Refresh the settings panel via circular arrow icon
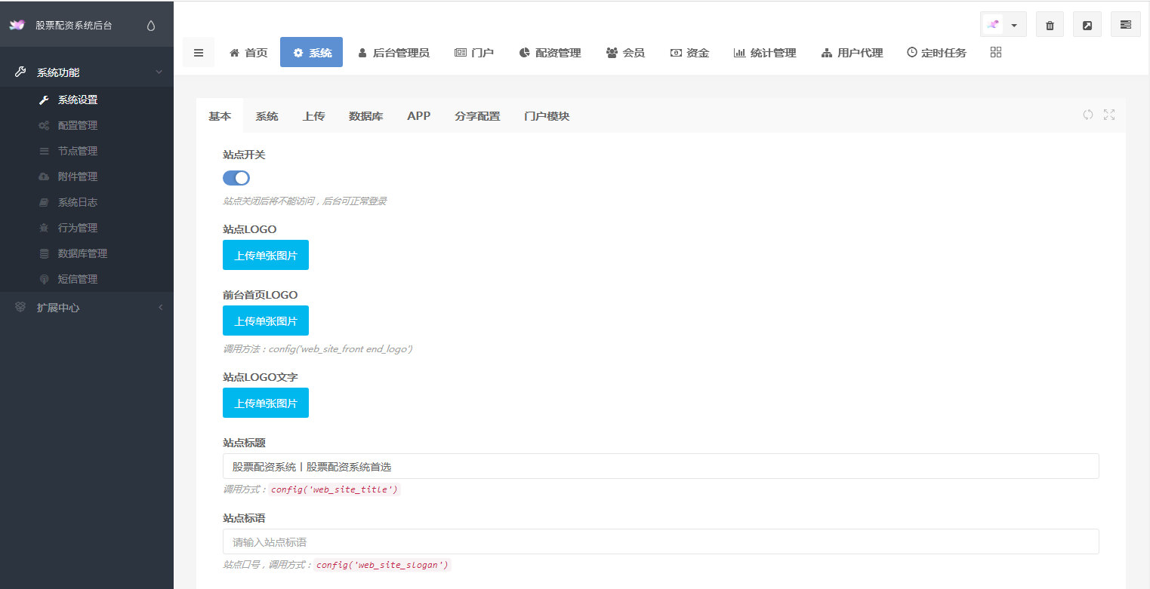 point(1087,115)
